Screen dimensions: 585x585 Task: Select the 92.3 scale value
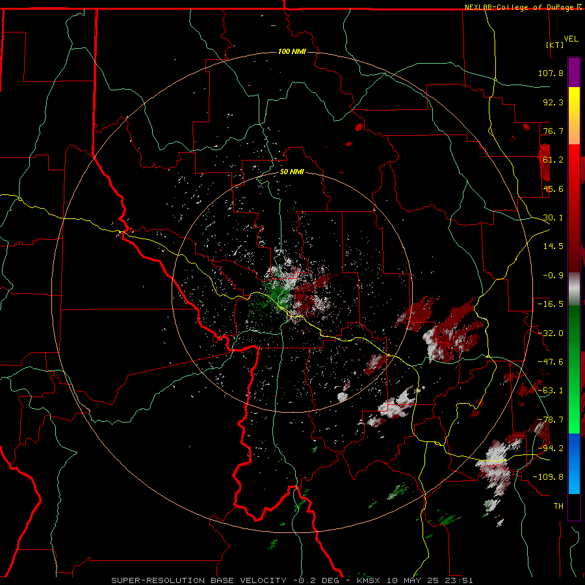pyautogui.click(x=553, y=102)
